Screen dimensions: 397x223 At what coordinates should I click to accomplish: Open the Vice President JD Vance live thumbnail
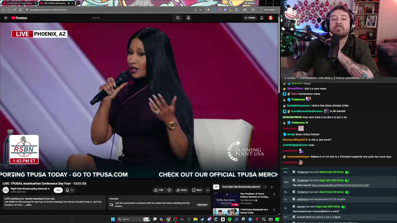click(226, 199)
